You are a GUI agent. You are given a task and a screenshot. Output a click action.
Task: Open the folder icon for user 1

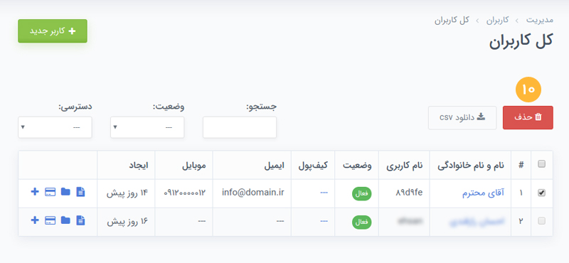point(65,192)
